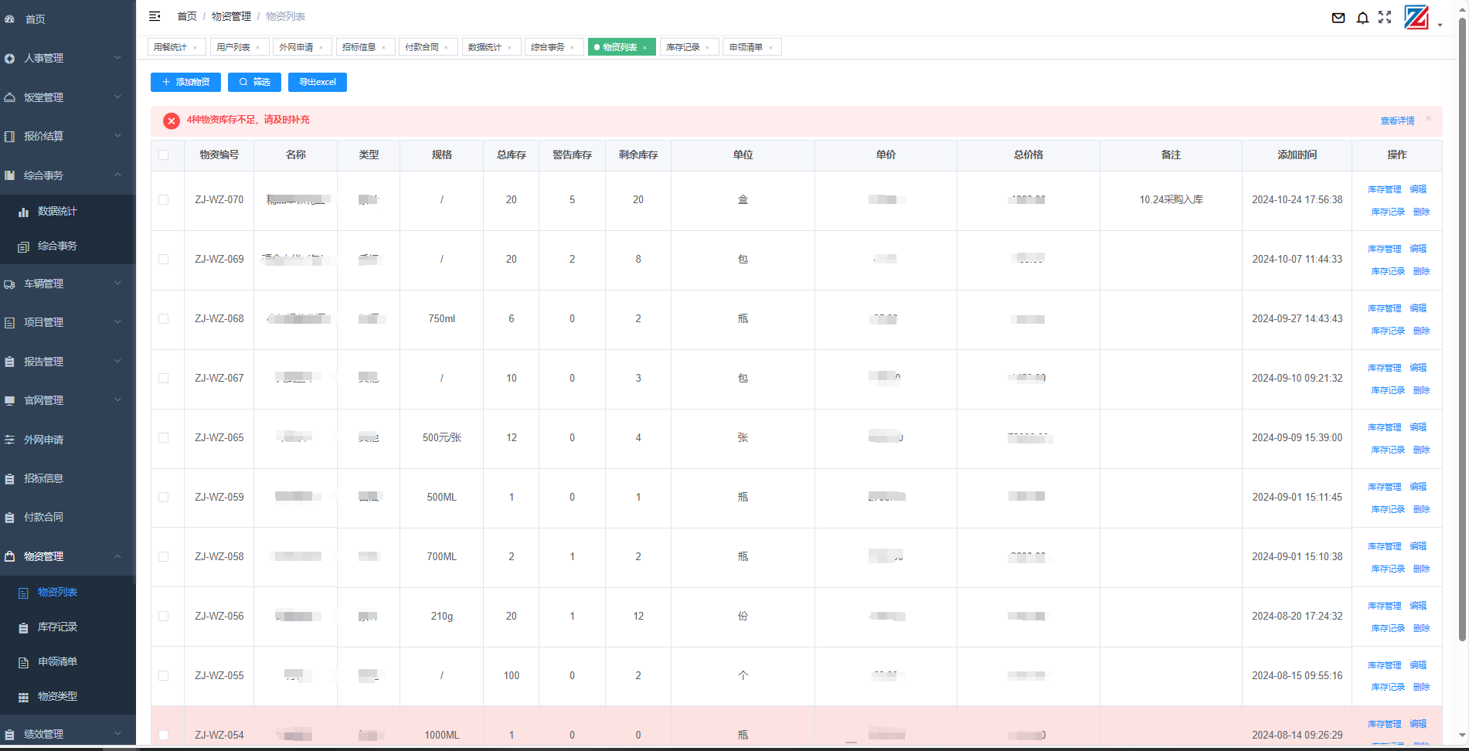1469x751 pixels.
Task: Click the mail envelope icon in header
Action: click(x=1338, y=18)
